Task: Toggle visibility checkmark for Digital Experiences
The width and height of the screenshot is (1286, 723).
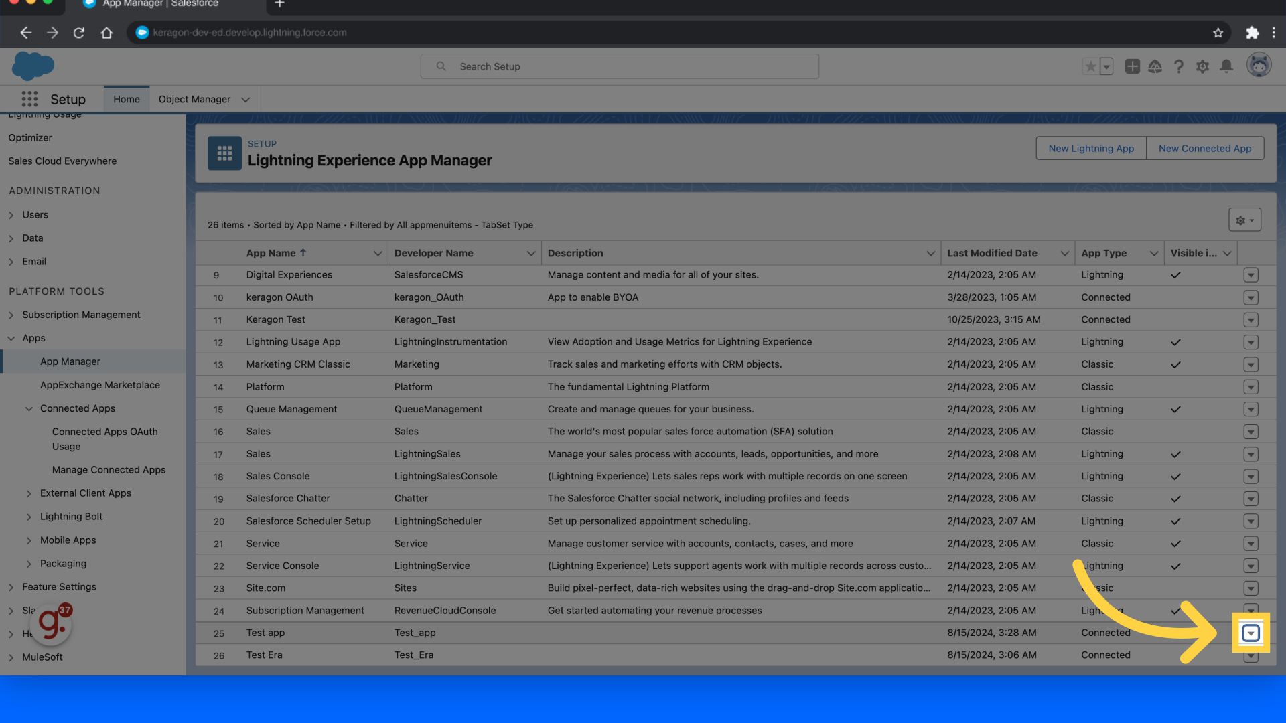Action: tap(1175, 274)
